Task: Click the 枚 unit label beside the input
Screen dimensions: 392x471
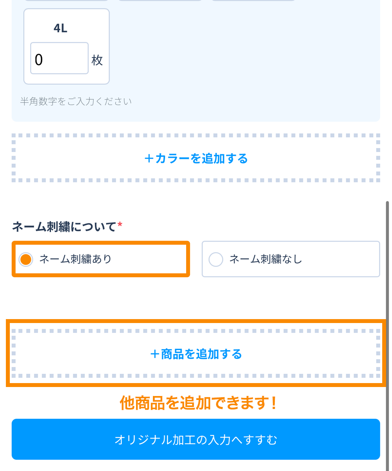Action: pos(97,60)
